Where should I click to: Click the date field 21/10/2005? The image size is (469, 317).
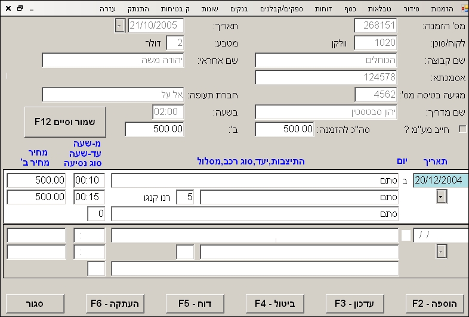pyautogui.click(x=156, y=26)
